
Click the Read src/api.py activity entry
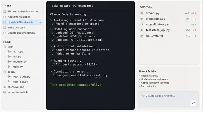coord(149,76)
